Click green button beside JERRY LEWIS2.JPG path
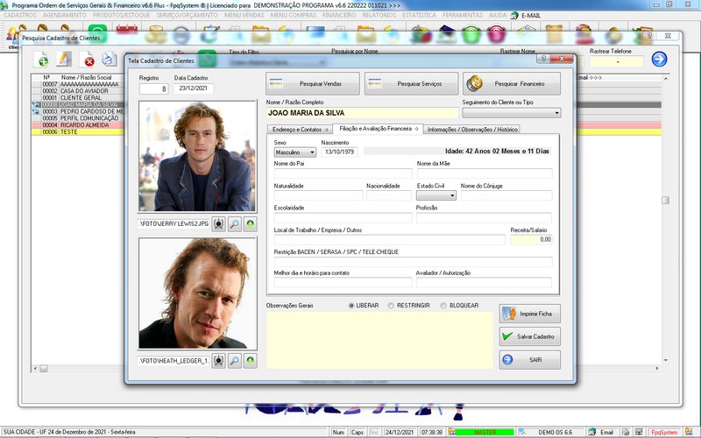This screenshot has width=701, height=438. [251, 224]
